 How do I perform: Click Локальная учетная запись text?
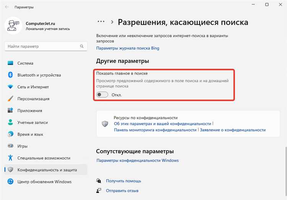(x=47, y=29)
